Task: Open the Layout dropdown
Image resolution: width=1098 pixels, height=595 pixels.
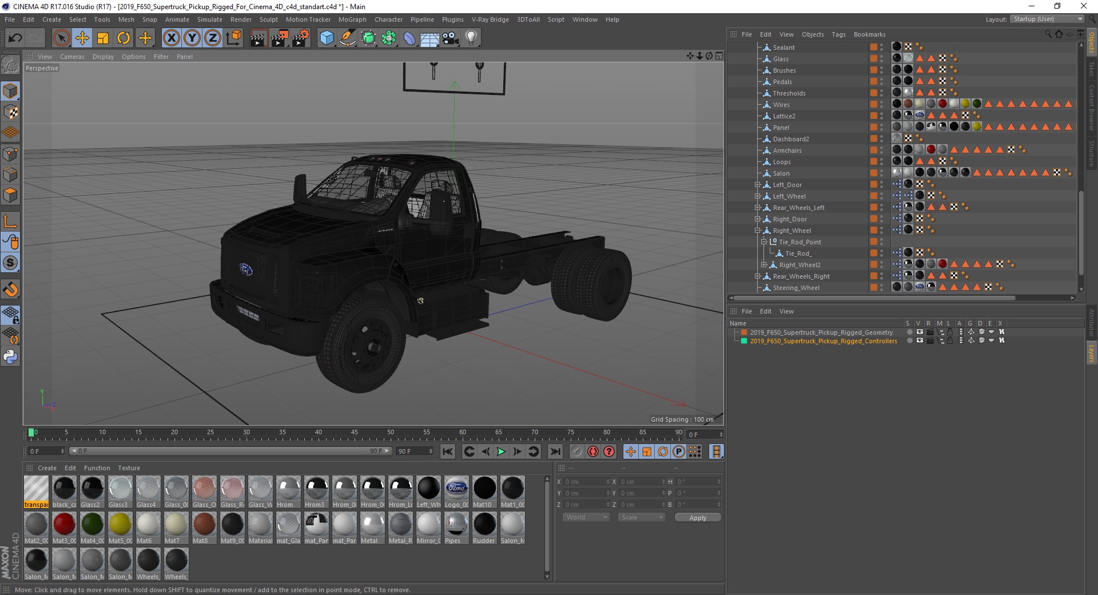Action: 1048,19
